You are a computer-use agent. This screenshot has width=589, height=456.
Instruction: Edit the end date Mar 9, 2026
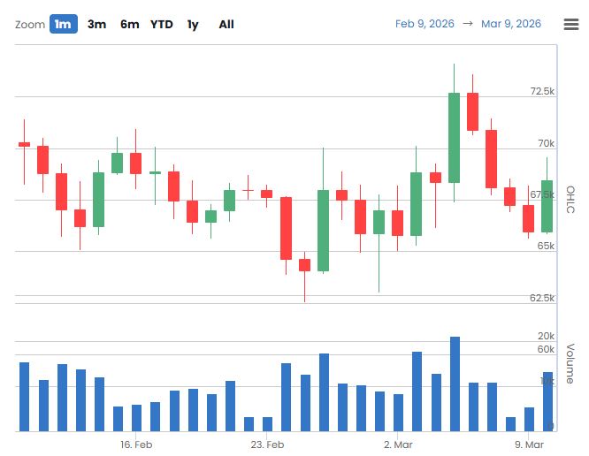point(511,24)
